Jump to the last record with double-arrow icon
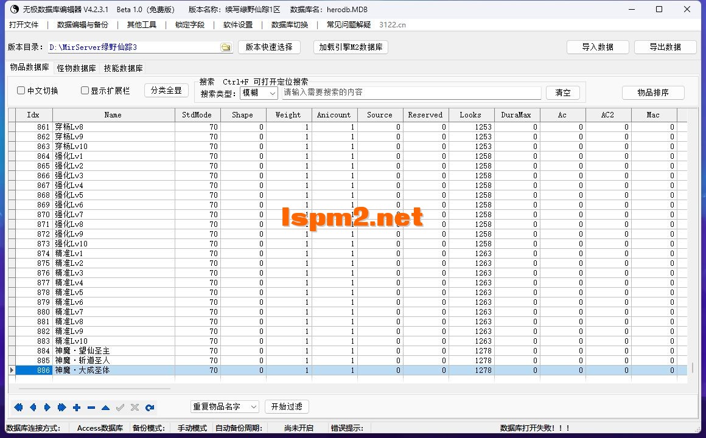The image size is (706, 438). tap(63, 408)
